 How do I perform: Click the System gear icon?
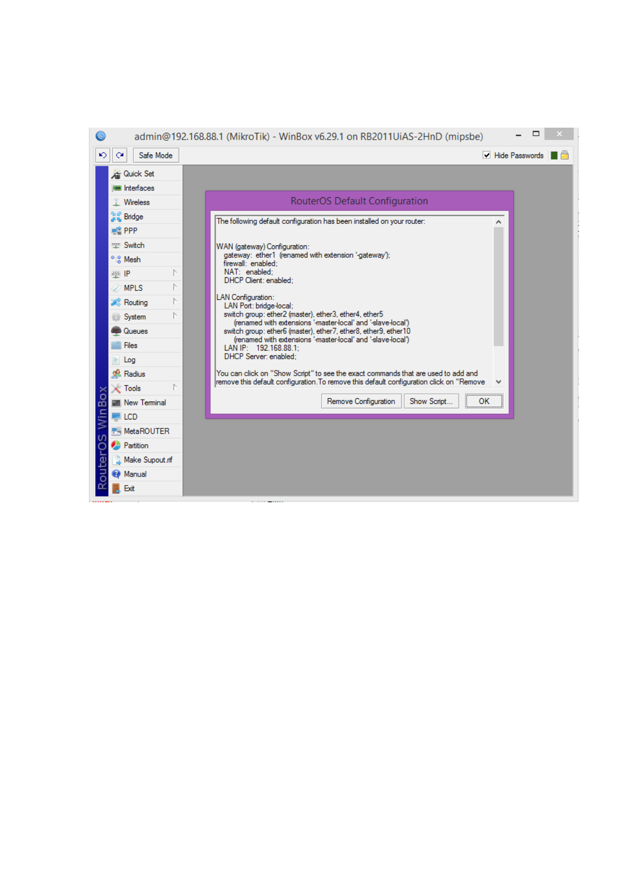coord(116,317)
